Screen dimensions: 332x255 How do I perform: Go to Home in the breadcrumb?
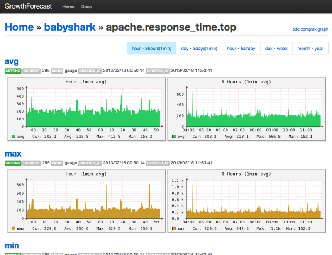pyautogui.click(x=19, y=27)
